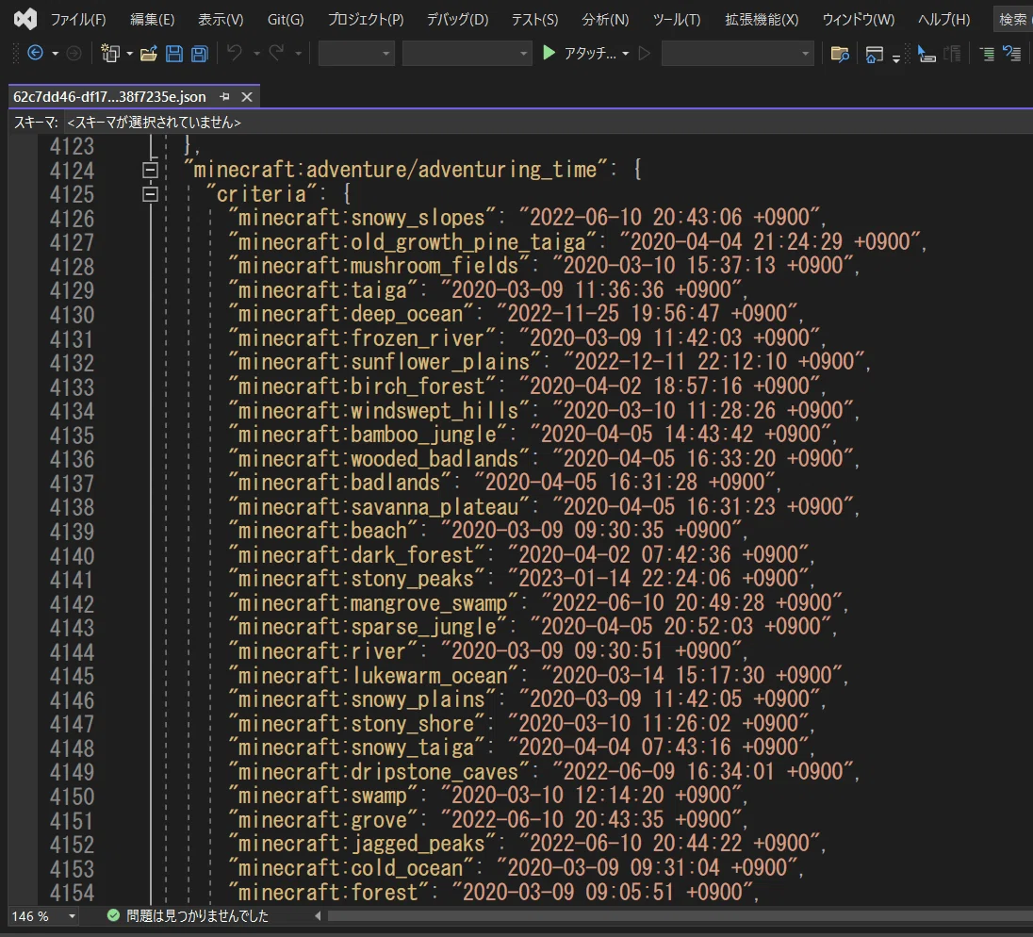Open the solution configuration combo box
Screen dimensions: 1033x937
[355, 54]
